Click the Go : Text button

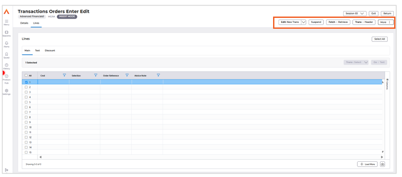(379, 62)
